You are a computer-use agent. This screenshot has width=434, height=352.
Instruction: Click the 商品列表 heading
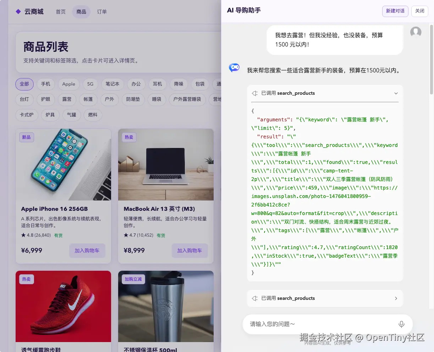(x=46, y=47)
